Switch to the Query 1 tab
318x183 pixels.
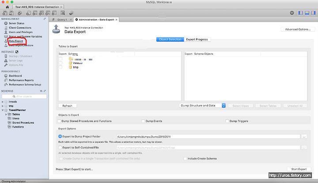click(x=62, y=20)
